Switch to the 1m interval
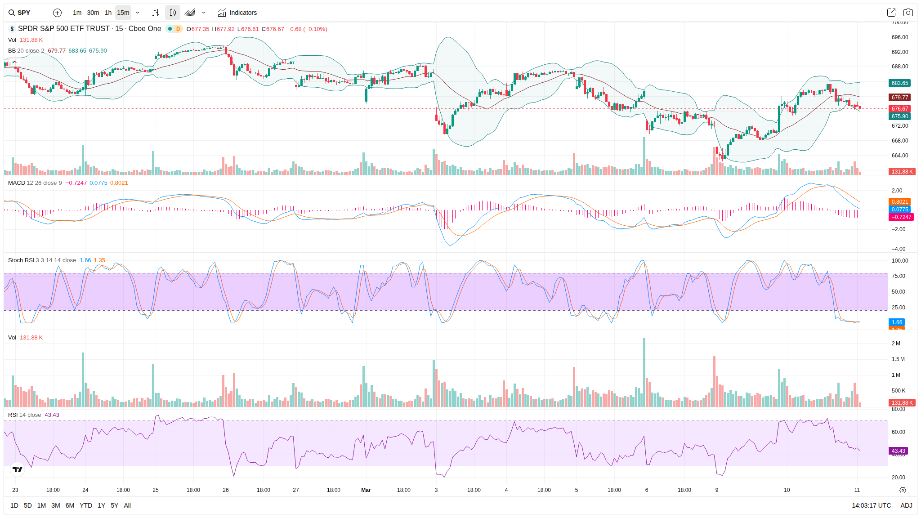The height and width of the screenshot is (518, 921). click(77, 13)
